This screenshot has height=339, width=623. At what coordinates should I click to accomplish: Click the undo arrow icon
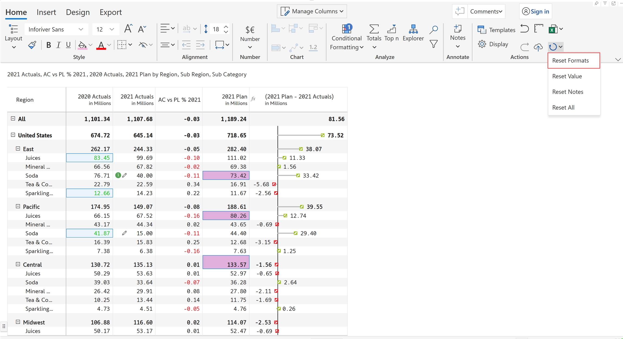coord(524,29)
